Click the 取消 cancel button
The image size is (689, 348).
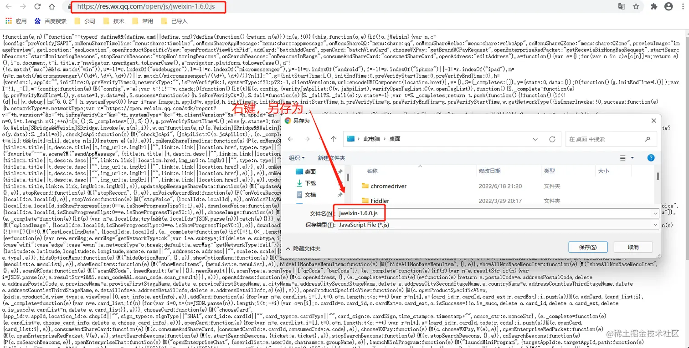click(633, 247)
